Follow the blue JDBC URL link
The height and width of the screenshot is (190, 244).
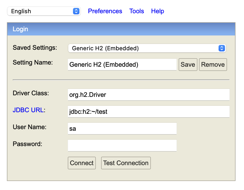point(28,110)
